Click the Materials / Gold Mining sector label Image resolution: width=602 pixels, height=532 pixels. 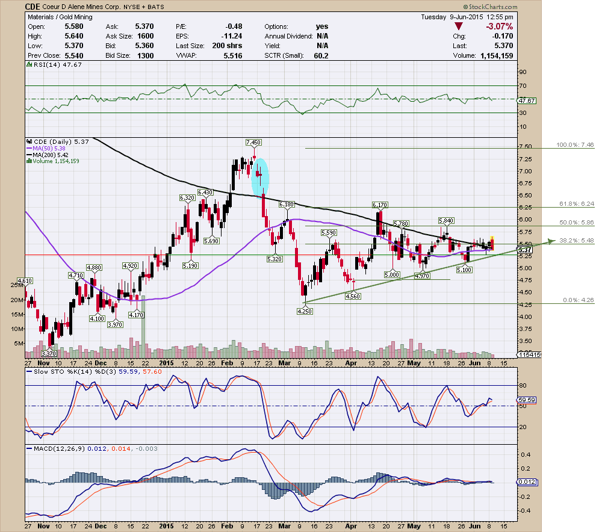pyautogui.click(x=60, y=17)
